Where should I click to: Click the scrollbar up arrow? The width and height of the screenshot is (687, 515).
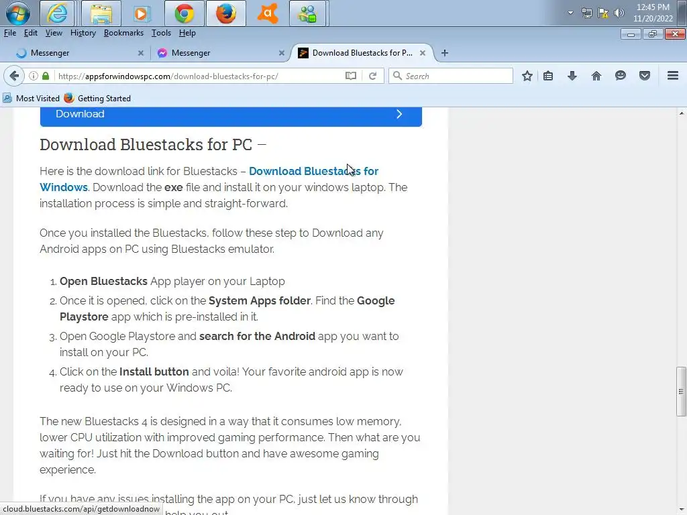[682, 113]
